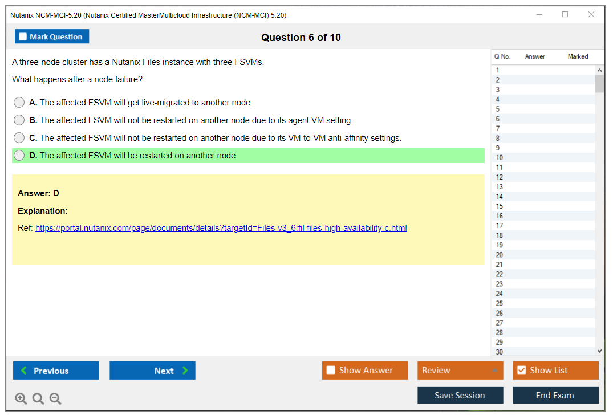The width and height of the screenshot is (613, 419).
Task: Go to the Previous question
Action: tap(56, 371)
